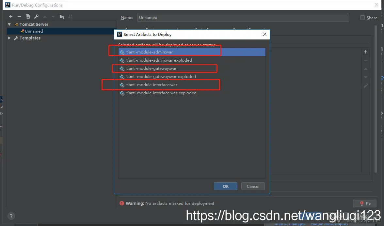Expand the Templates node
384x226 pixels.
pyautogui.click(x=9, y=38)
